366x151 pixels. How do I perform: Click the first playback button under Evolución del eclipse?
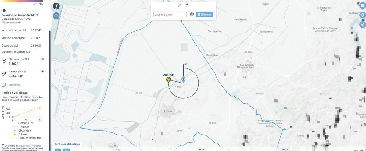tap(58, 150)
